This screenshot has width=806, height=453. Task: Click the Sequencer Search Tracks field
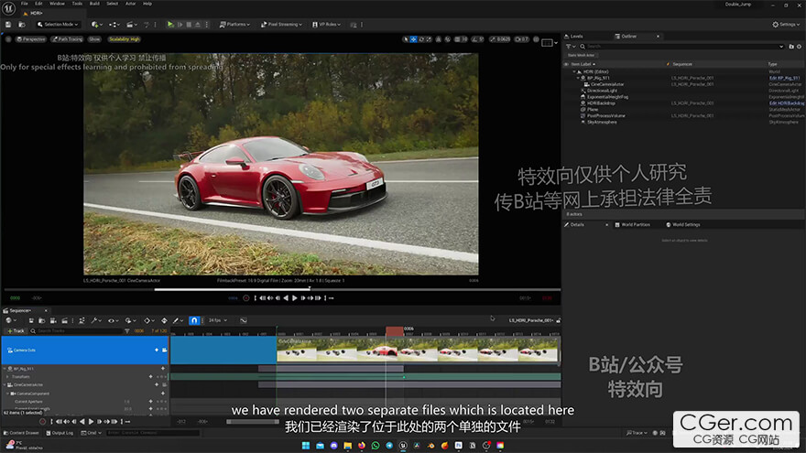76,330
